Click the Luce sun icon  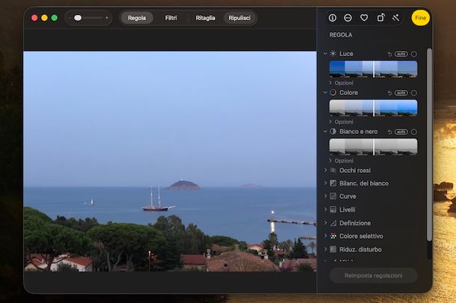(333, 54)
